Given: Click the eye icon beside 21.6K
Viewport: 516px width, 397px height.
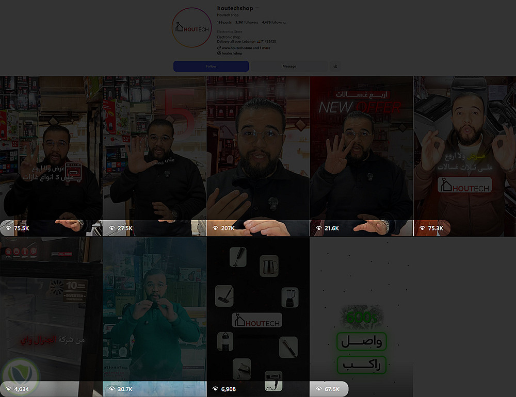Looking at the screenshot, I should point(319,228).
